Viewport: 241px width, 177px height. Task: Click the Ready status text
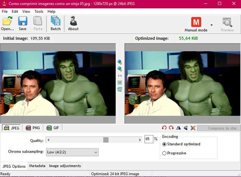click(5, 174)
